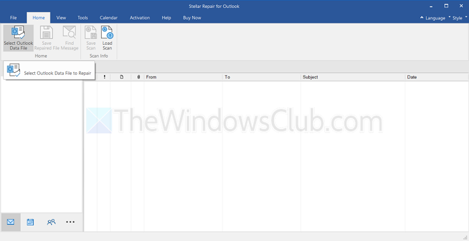The image size is (469, 241).
Task: Switch to the View ribbon tab
Action: (x=61, y=18)
